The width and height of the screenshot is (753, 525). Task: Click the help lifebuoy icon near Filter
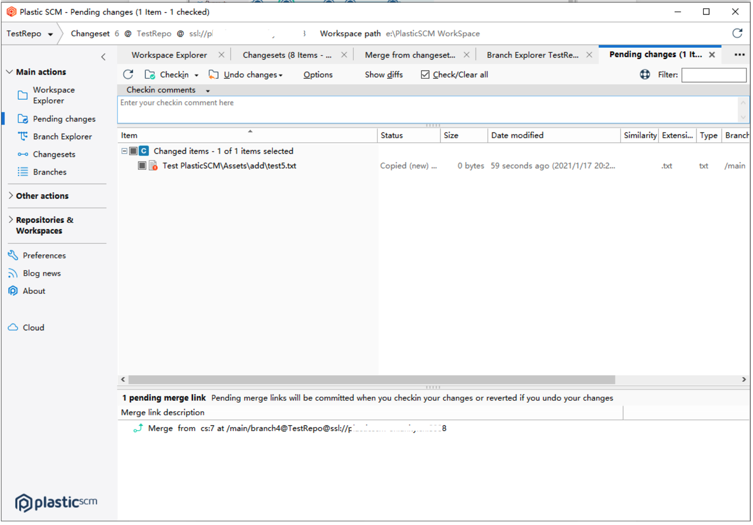(x=645, y=75)
